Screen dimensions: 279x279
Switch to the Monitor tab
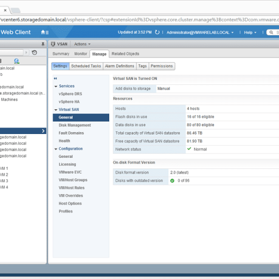coord(81,54)
